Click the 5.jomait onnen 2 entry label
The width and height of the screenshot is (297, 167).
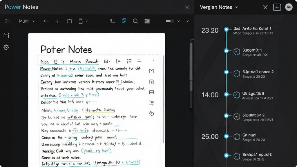click(x=258, y=72)
